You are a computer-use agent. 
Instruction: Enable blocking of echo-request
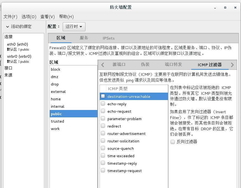coord(103,111)
